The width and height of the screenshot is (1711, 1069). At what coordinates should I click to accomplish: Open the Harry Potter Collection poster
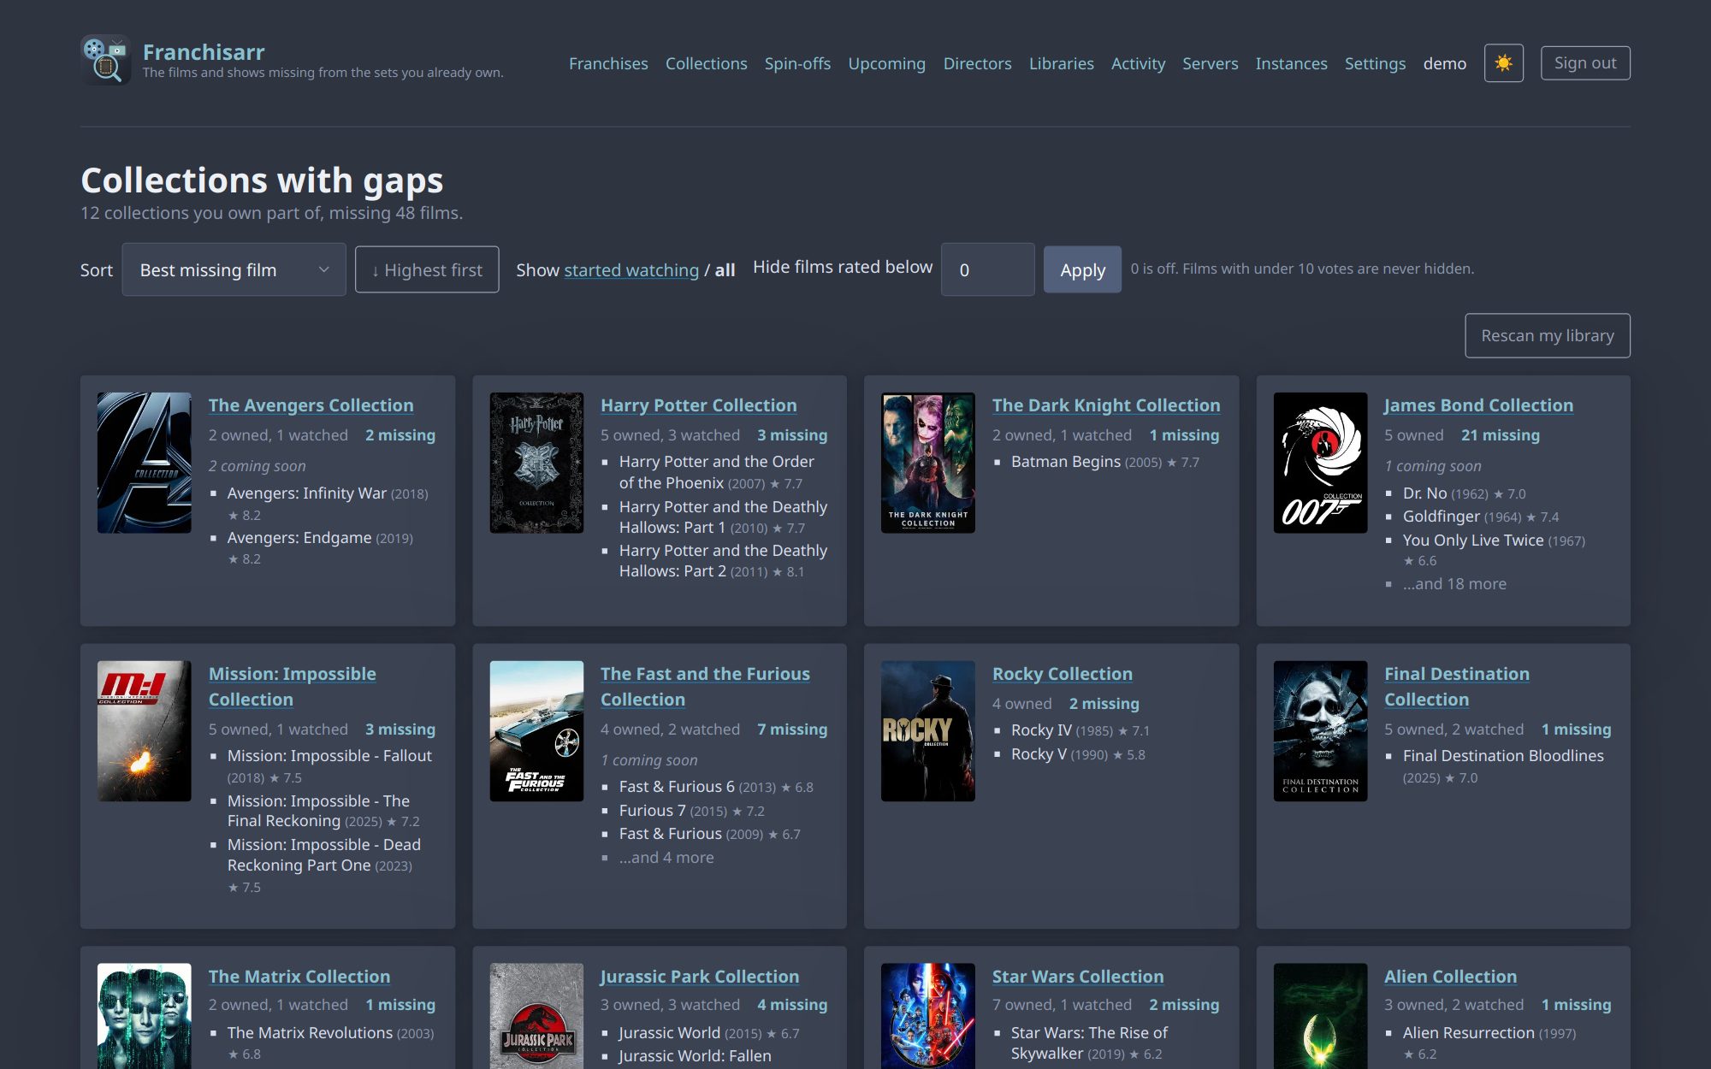(536, 463)
